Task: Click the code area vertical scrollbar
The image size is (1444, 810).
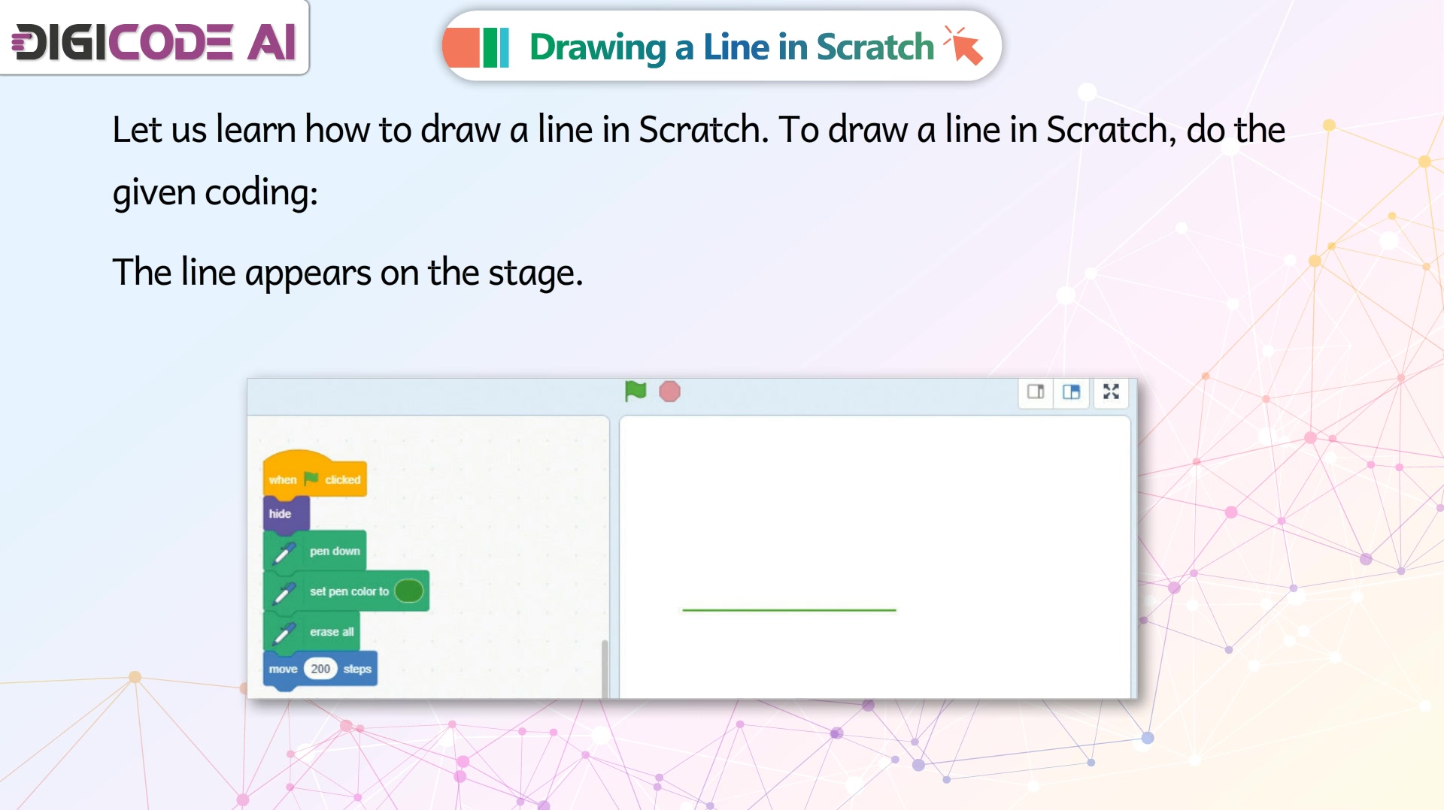Action: coord(604,669)
